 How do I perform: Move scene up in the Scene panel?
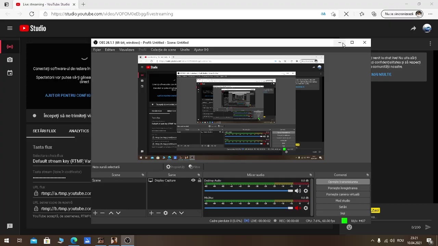pos(111,213)
